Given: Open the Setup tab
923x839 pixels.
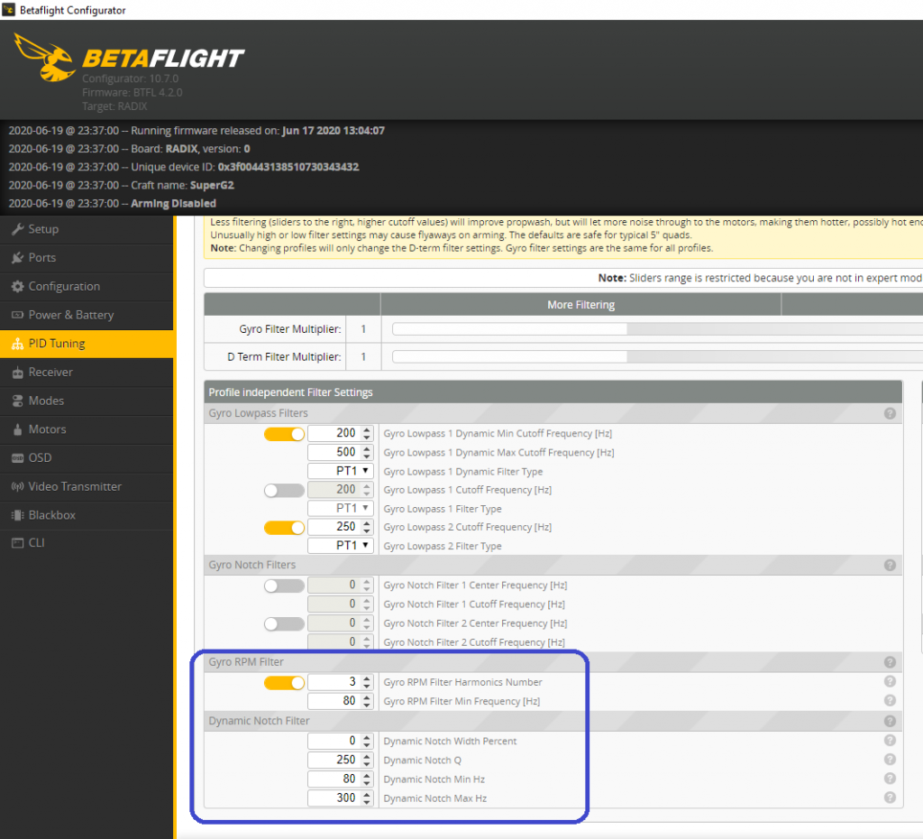Looking at the screenshot, I should (87, 229).
